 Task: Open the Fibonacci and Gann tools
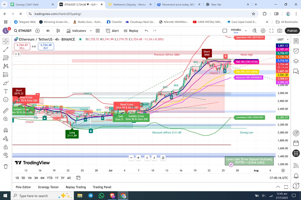click(6, 58)
